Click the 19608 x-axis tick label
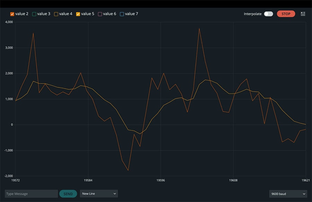312x202 pixels. (x=232, y=181)
